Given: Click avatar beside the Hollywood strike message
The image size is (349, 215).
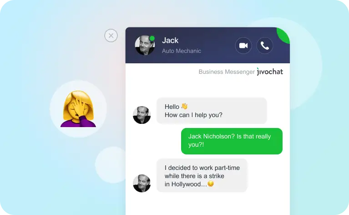Looking at the screenshot, I should click(x=142, y=184).
